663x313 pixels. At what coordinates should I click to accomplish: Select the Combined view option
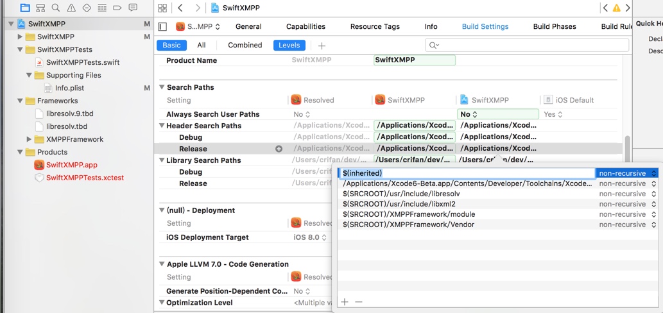pos(245,46)
